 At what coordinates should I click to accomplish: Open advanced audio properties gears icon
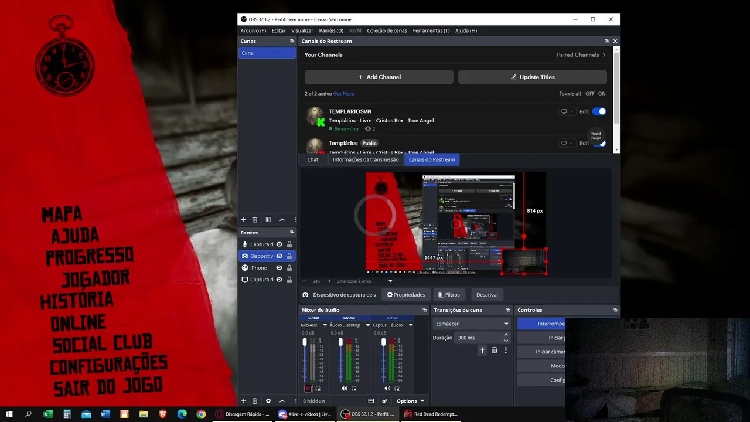(384, 401)
